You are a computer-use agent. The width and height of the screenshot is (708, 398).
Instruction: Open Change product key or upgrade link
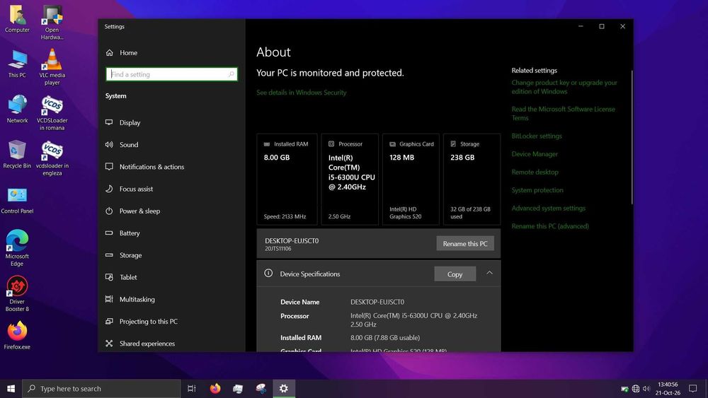tap(564, 87)
